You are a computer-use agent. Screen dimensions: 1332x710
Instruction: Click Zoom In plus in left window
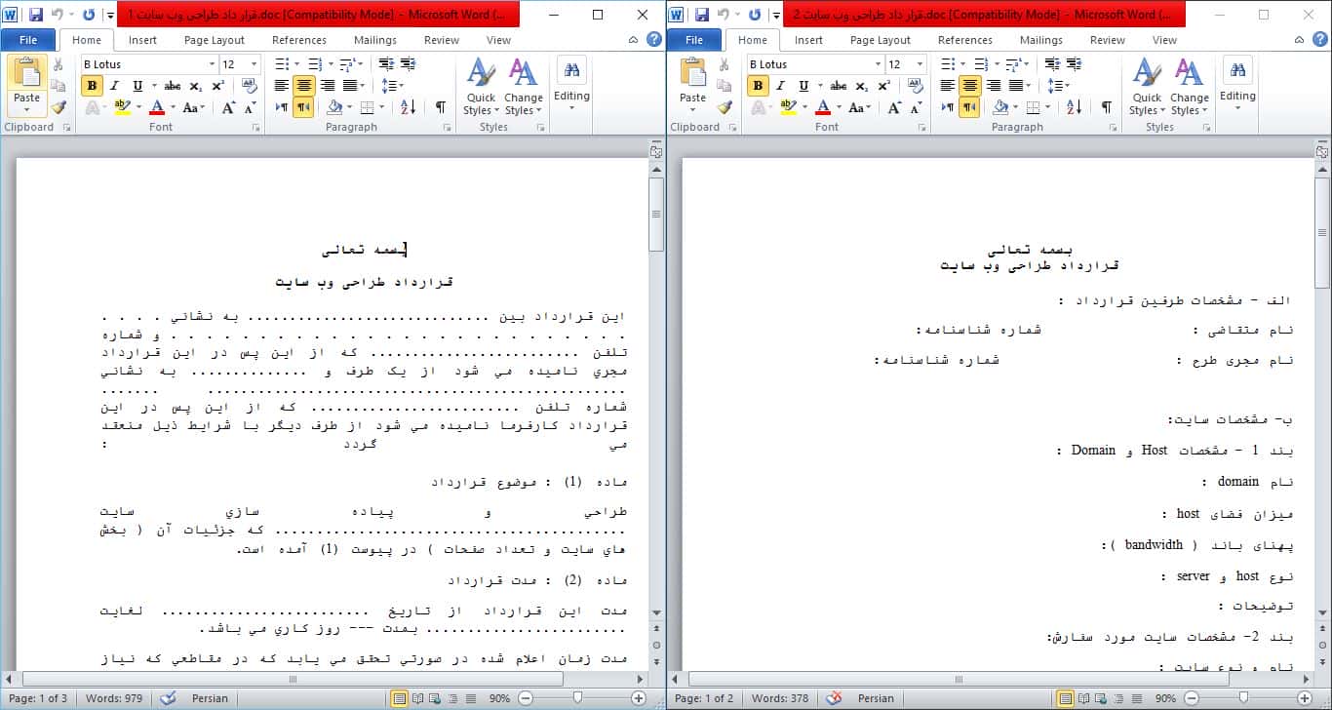pyautogui.click(x=638, y=698)
